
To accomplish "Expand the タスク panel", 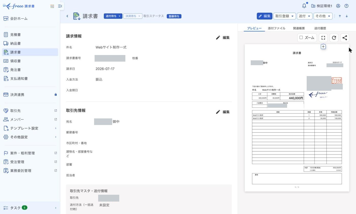I will click(x=30, y=208).
